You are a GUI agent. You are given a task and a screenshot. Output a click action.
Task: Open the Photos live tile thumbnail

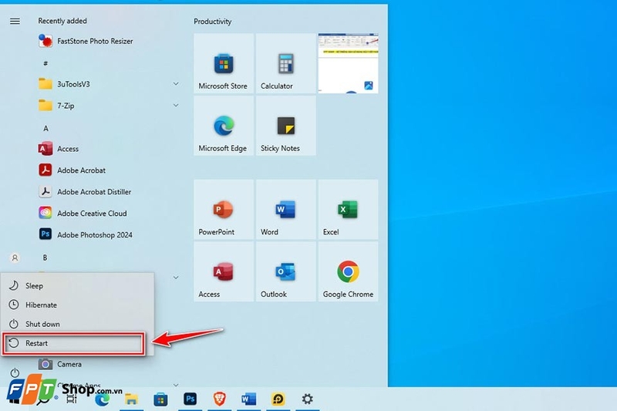[349, 63]
